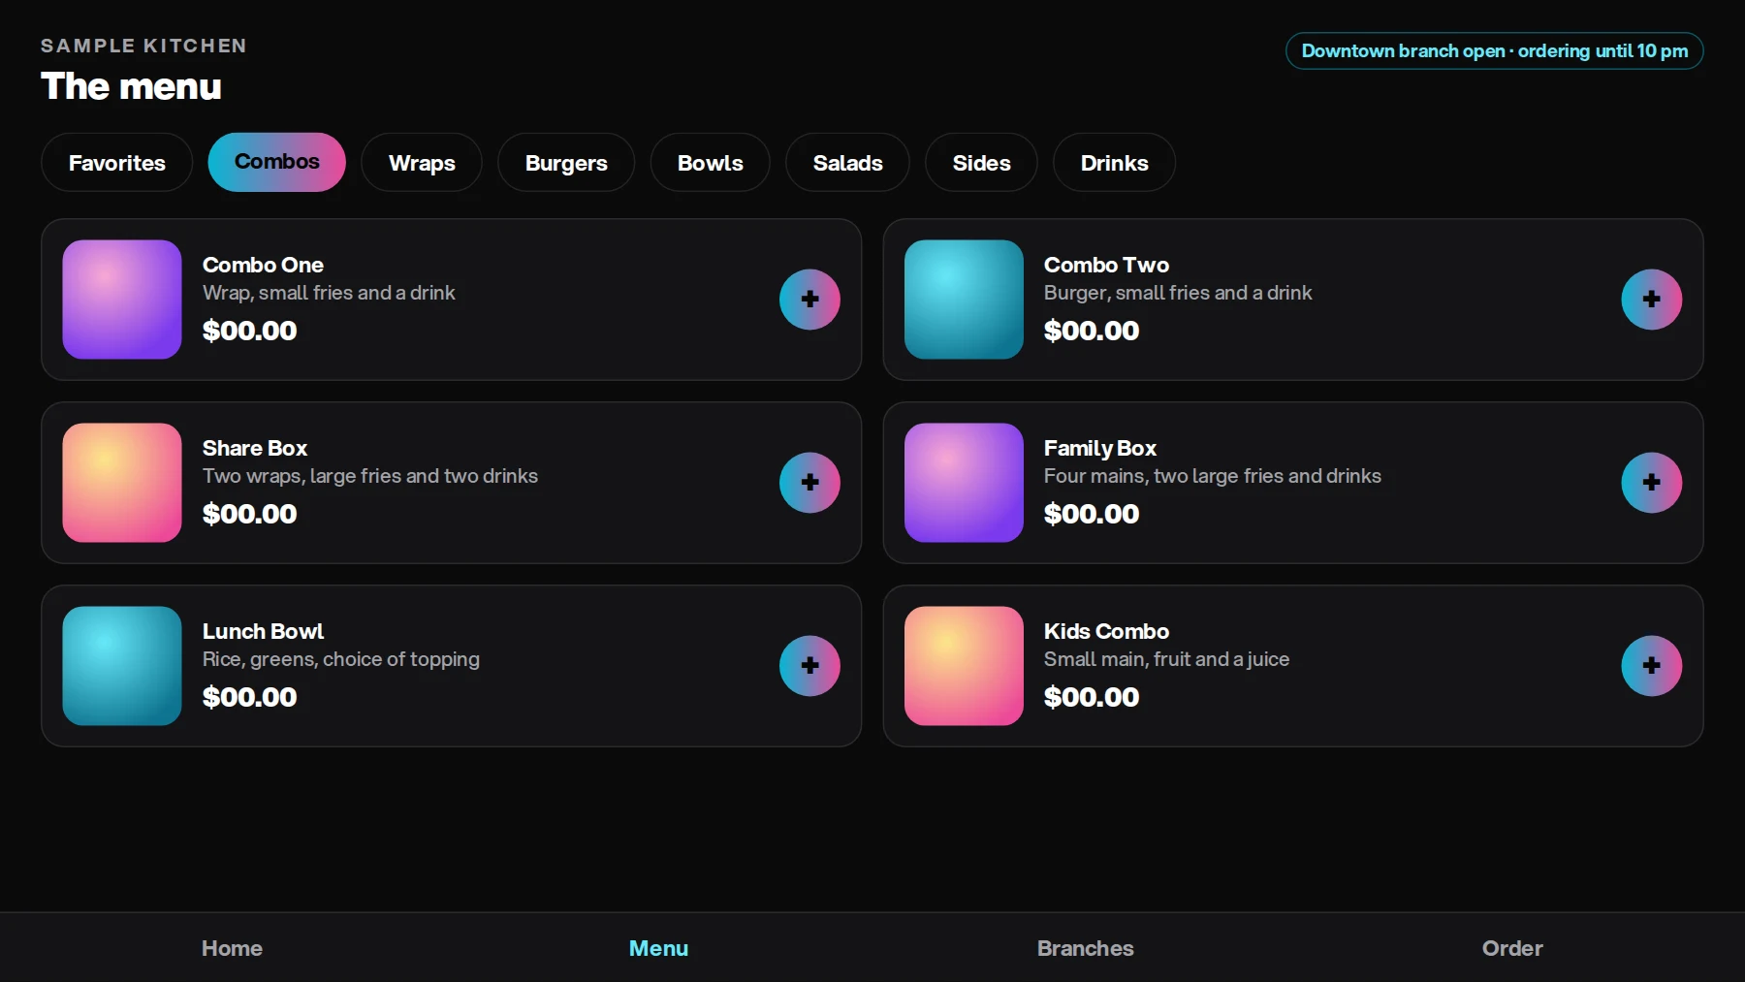Screen dimensions: 1745x982
Task: Show the Bowls category
Action: 711,163
